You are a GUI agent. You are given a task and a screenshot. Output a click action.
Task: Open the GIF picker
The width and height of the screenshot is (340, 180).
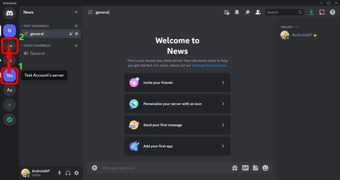[x=245, y=168]
